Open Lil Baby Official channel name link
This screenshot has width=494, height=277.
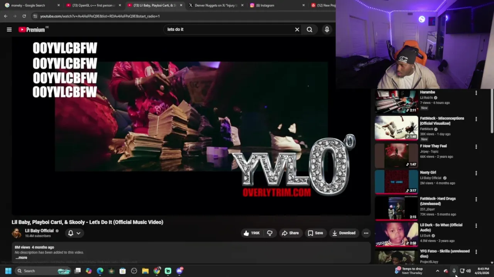(x=39, y=231)
